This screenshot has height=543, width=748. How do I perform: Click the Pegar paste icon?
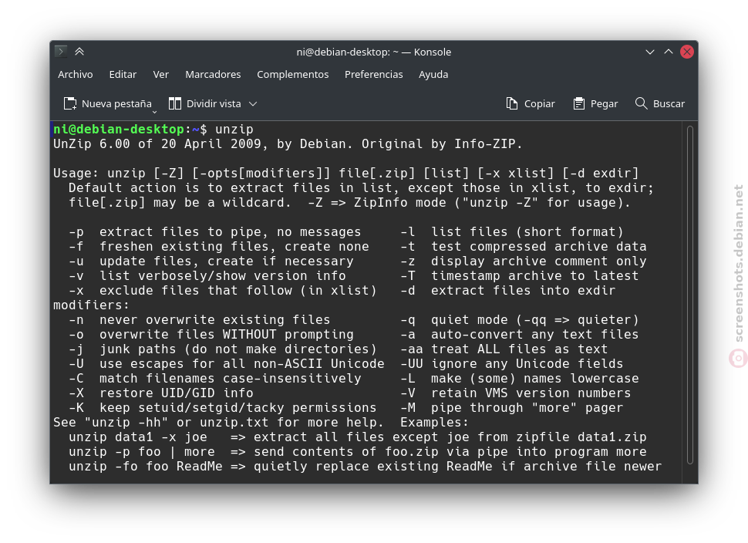coord(578,103)
